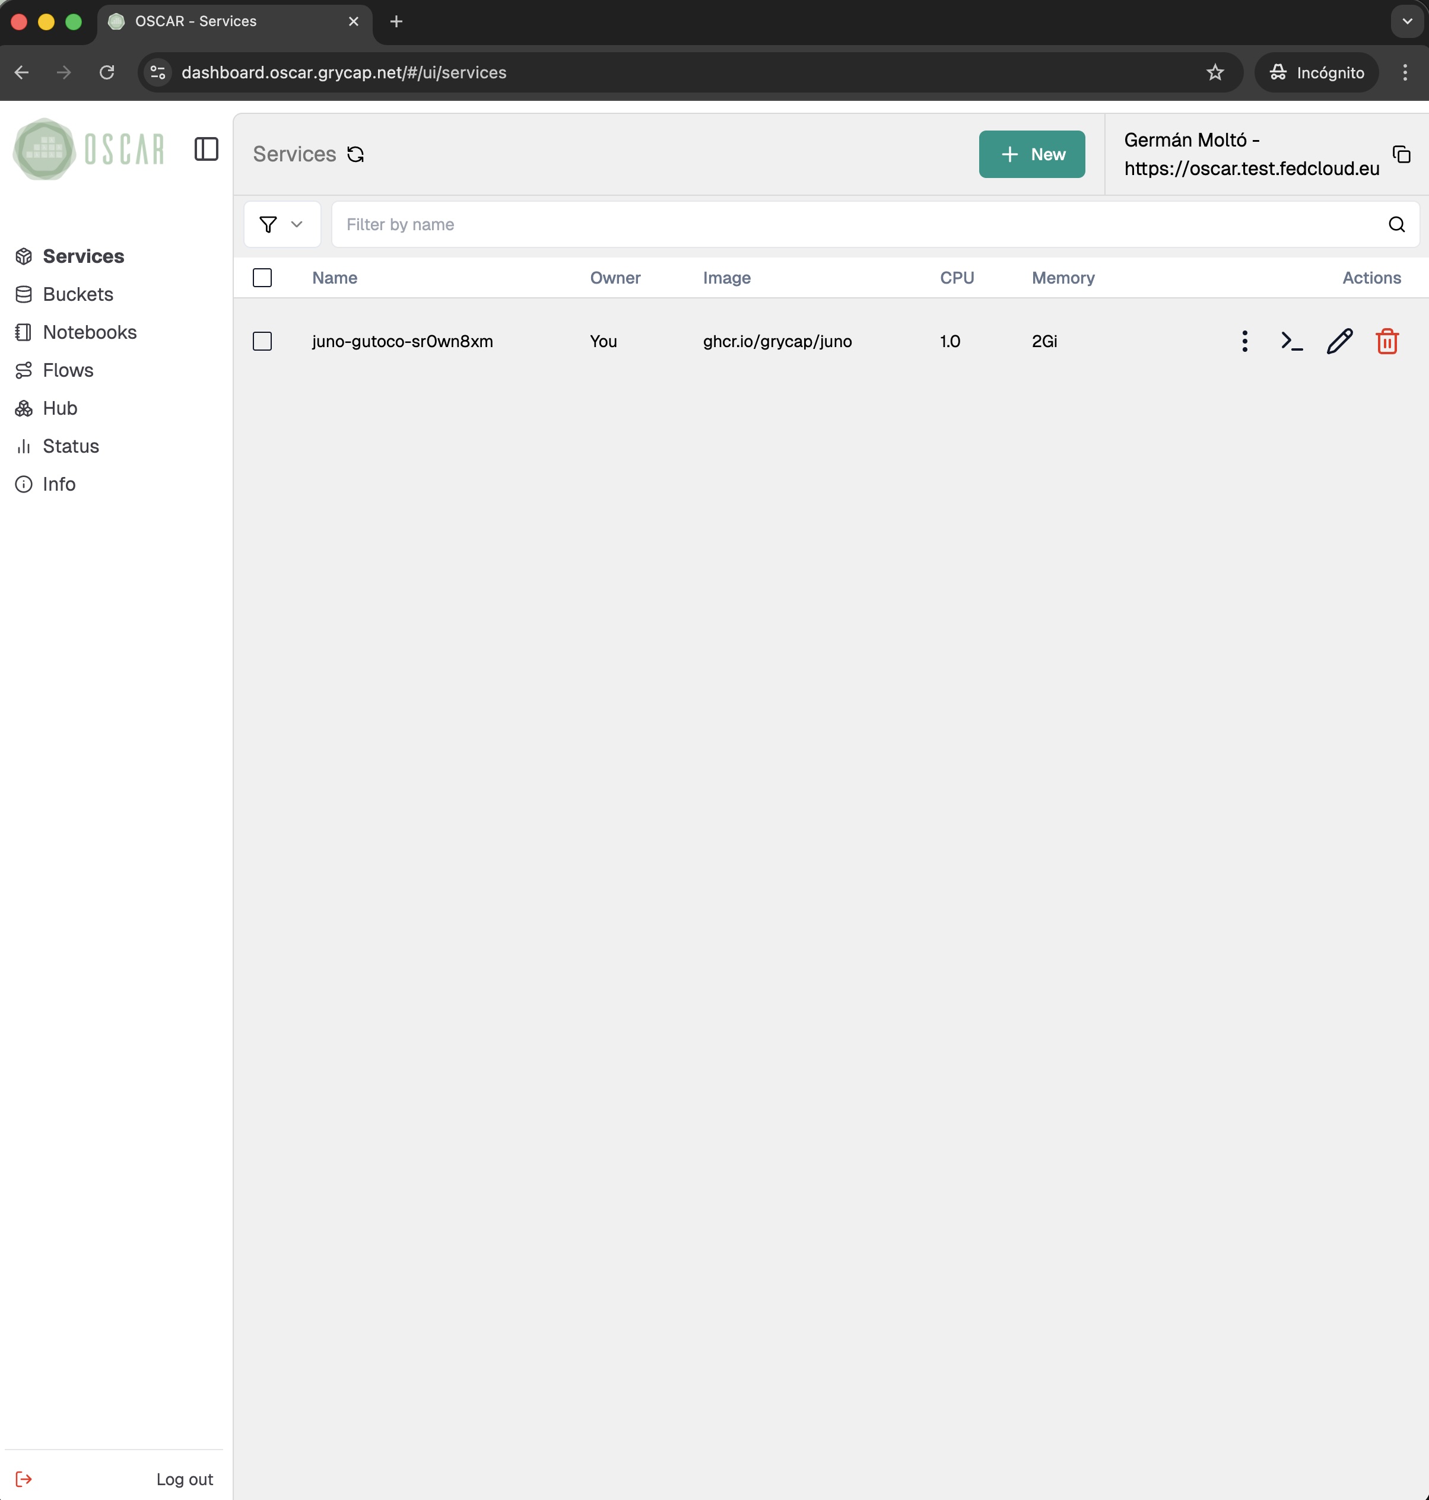Refresh the Services list
This screenshot has width=1429, height=1500.
355,154
